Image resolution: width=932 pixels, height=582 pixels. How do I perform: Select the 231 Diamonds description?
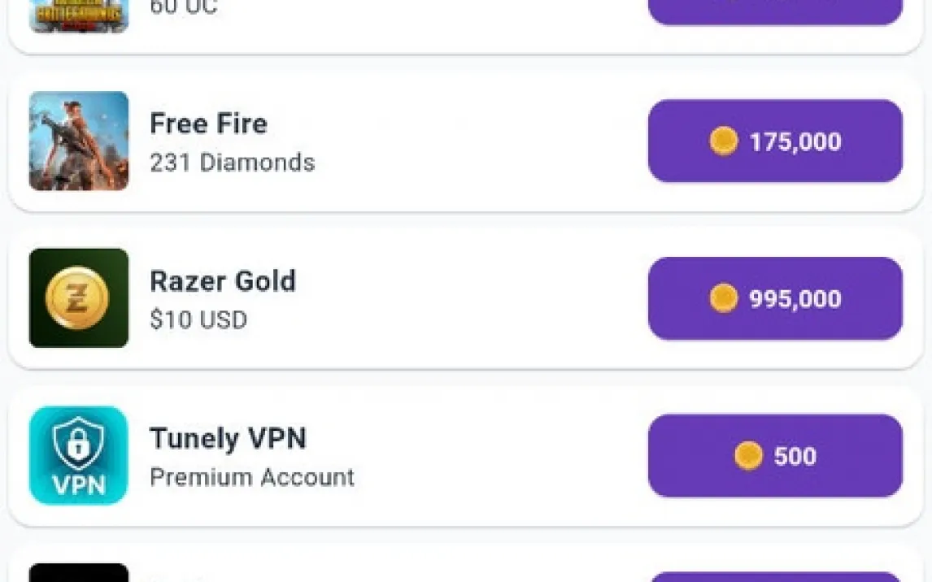[232, 163]
